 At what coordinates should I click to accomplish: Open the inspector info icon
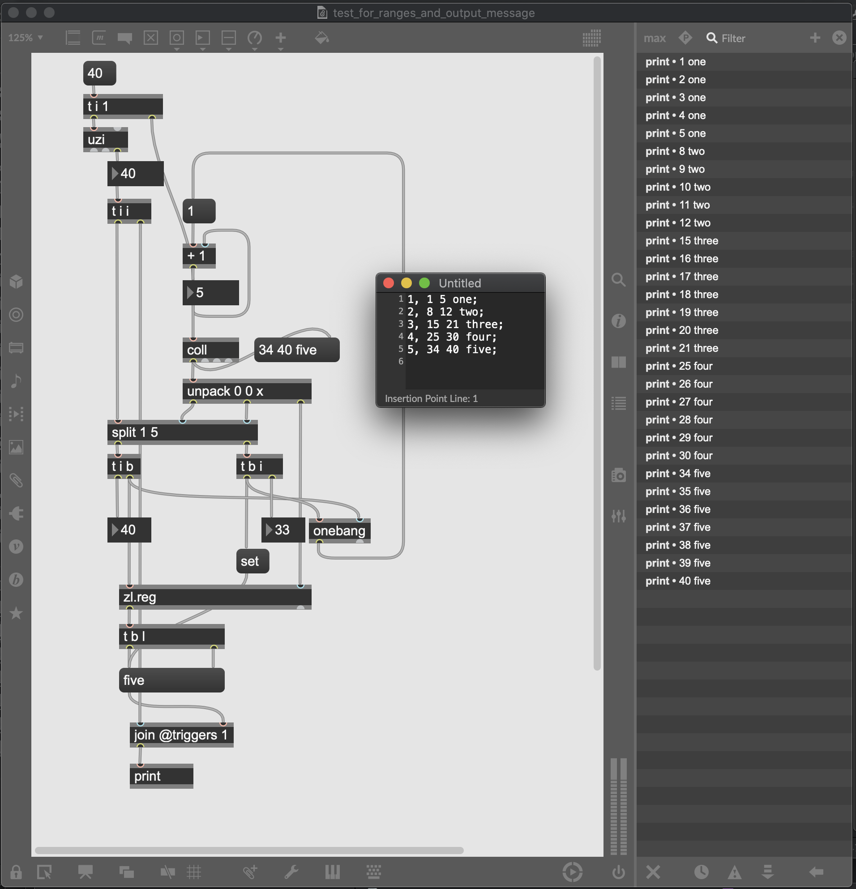tap(619, 321)
